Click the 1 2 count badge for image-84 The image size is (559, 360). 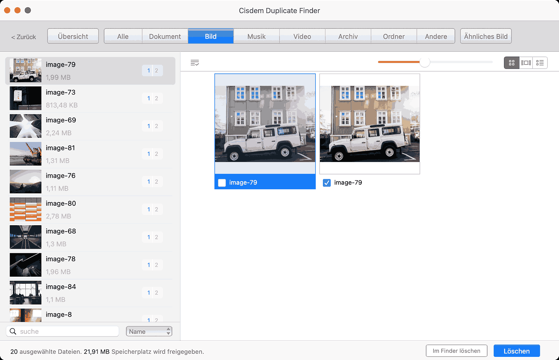152,293
